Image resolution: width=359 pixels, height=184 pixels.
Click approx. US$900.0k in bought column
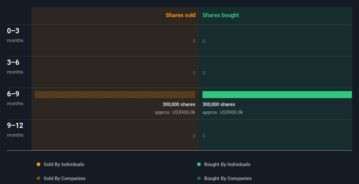tap(223, 113)
